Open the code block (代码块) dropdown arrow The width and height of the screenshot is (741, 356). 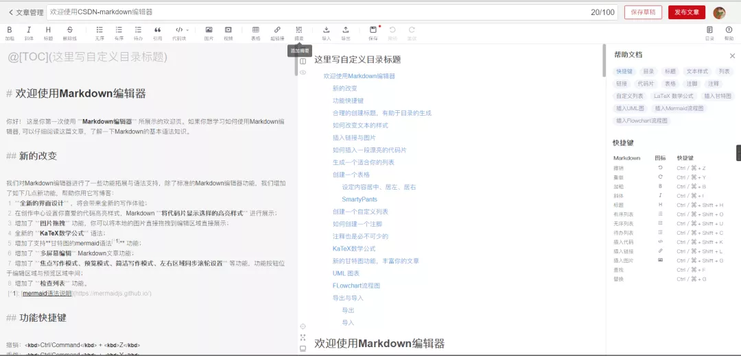pyautogui.click(x=187, y=29)
